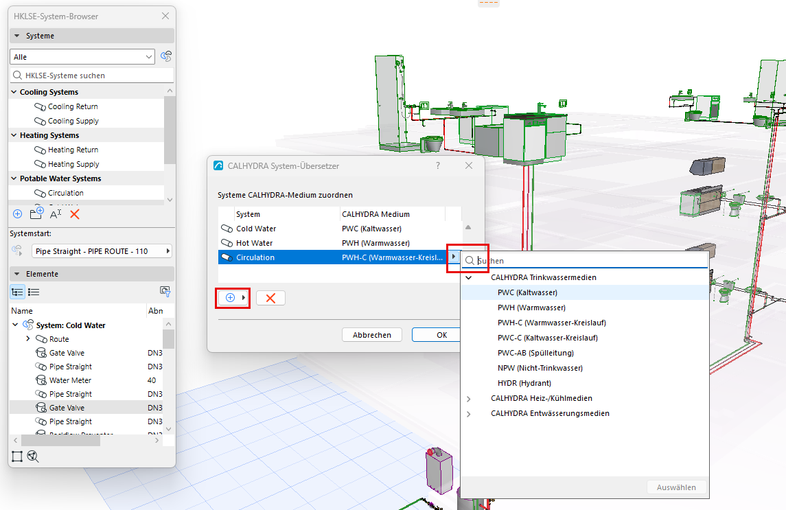
Task: Collapse the CALHYDRA Trinkwassermedien group
Action: [469, 277]
